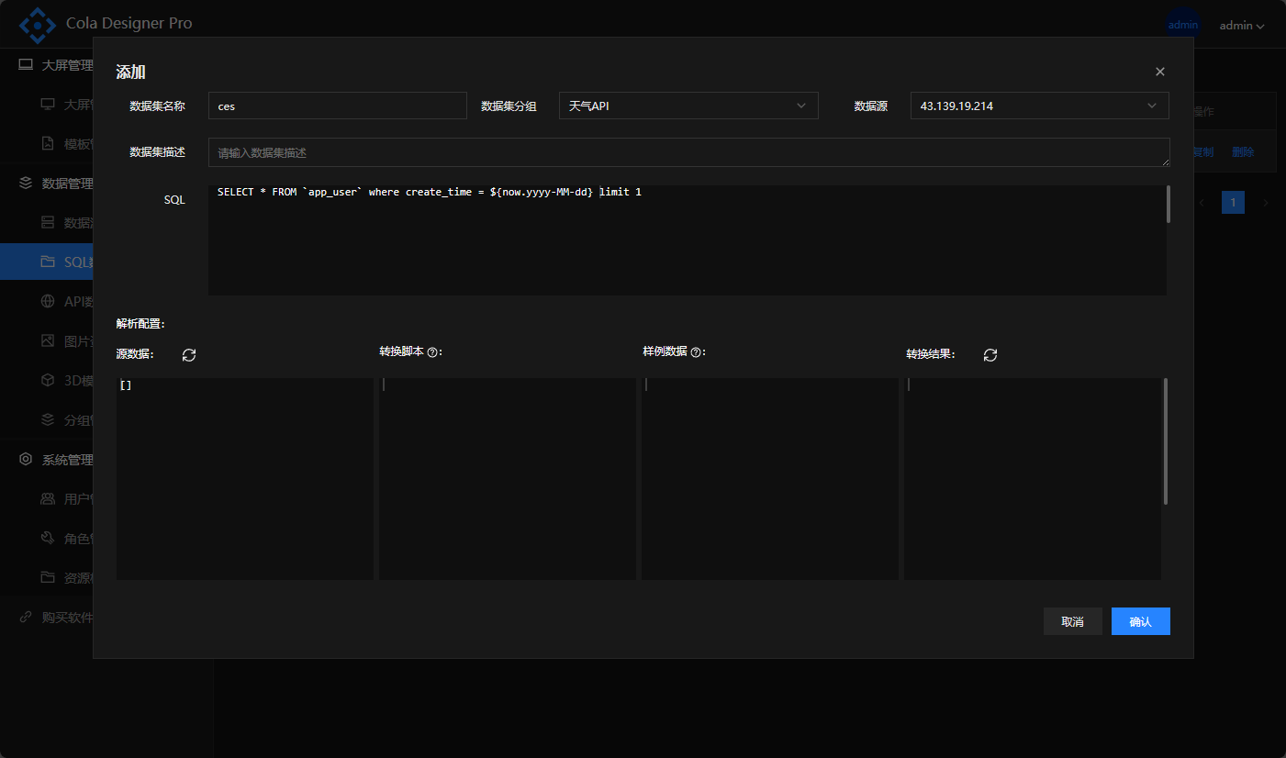Click the refresh icon beside 转换结果
This screenshot has width=1286, height=758.
[x=990, y=355]
